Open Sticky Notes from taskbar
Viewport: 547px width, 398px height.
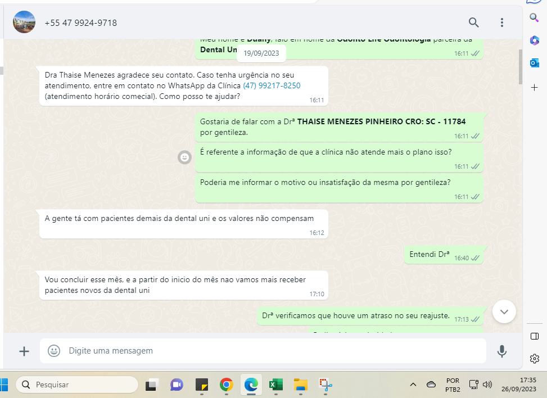point(202,385)
